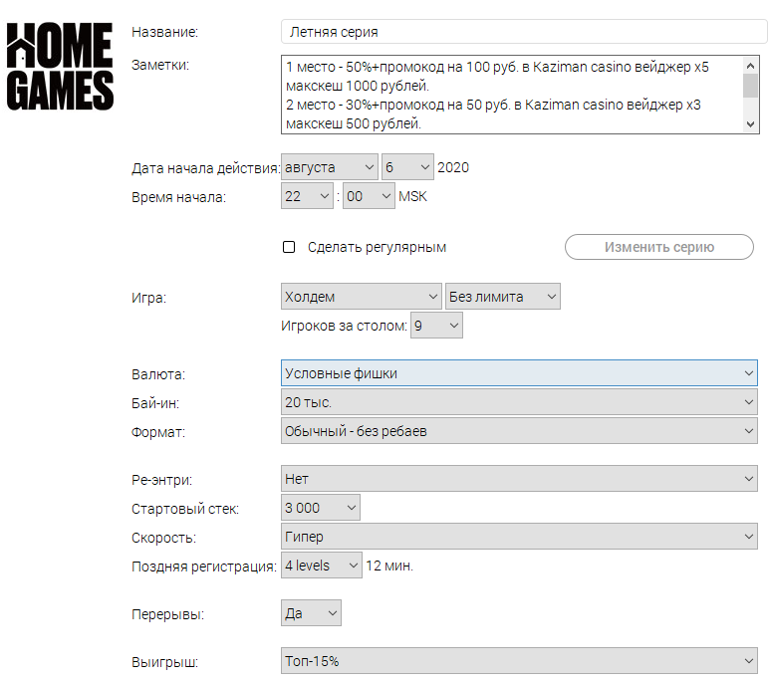Image resolution: width=768 pixels, height=681 pixels.
Task: Click the 'Заметки:' label
Action: point(160,65)
